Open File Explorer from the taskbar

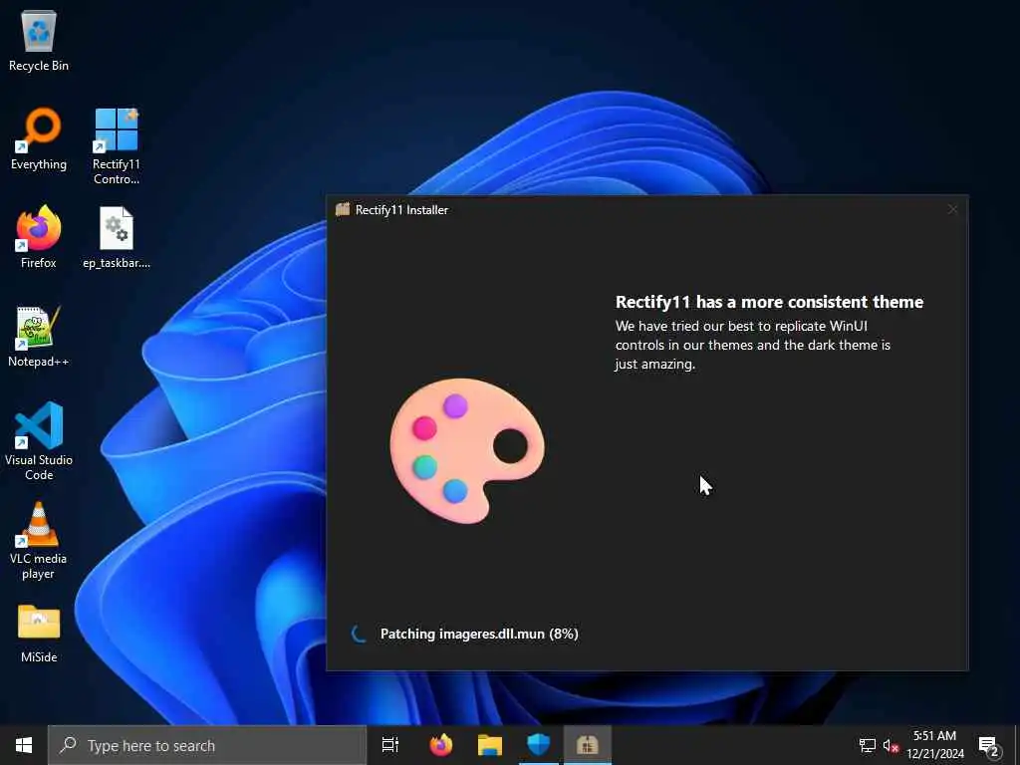point(490,745)
